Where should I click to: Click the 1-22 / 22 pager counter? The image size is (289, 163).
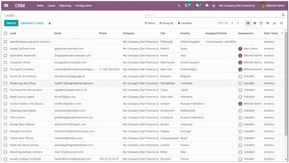point(223,23)
